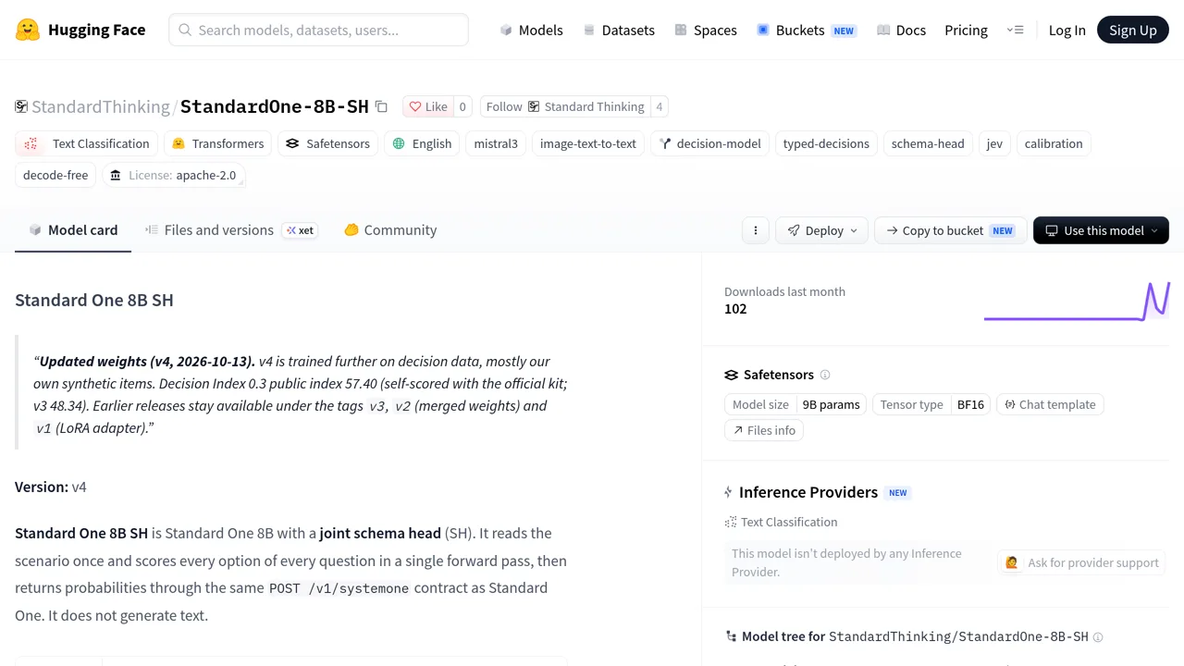Click the xet storage badge

pyautogui.click(x=300, y=230)
